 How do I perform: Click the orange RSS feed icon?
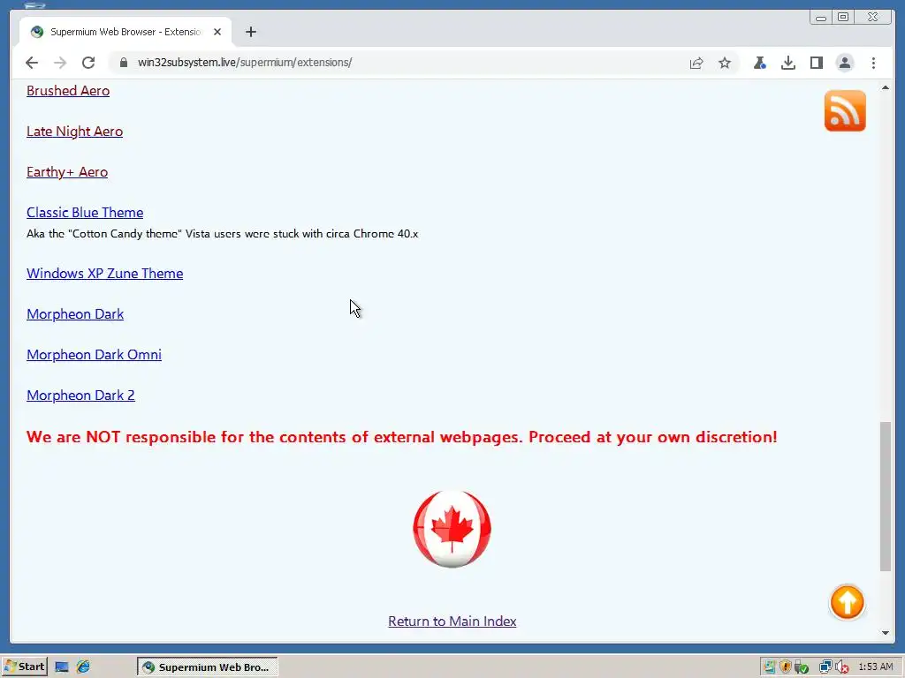845,110
